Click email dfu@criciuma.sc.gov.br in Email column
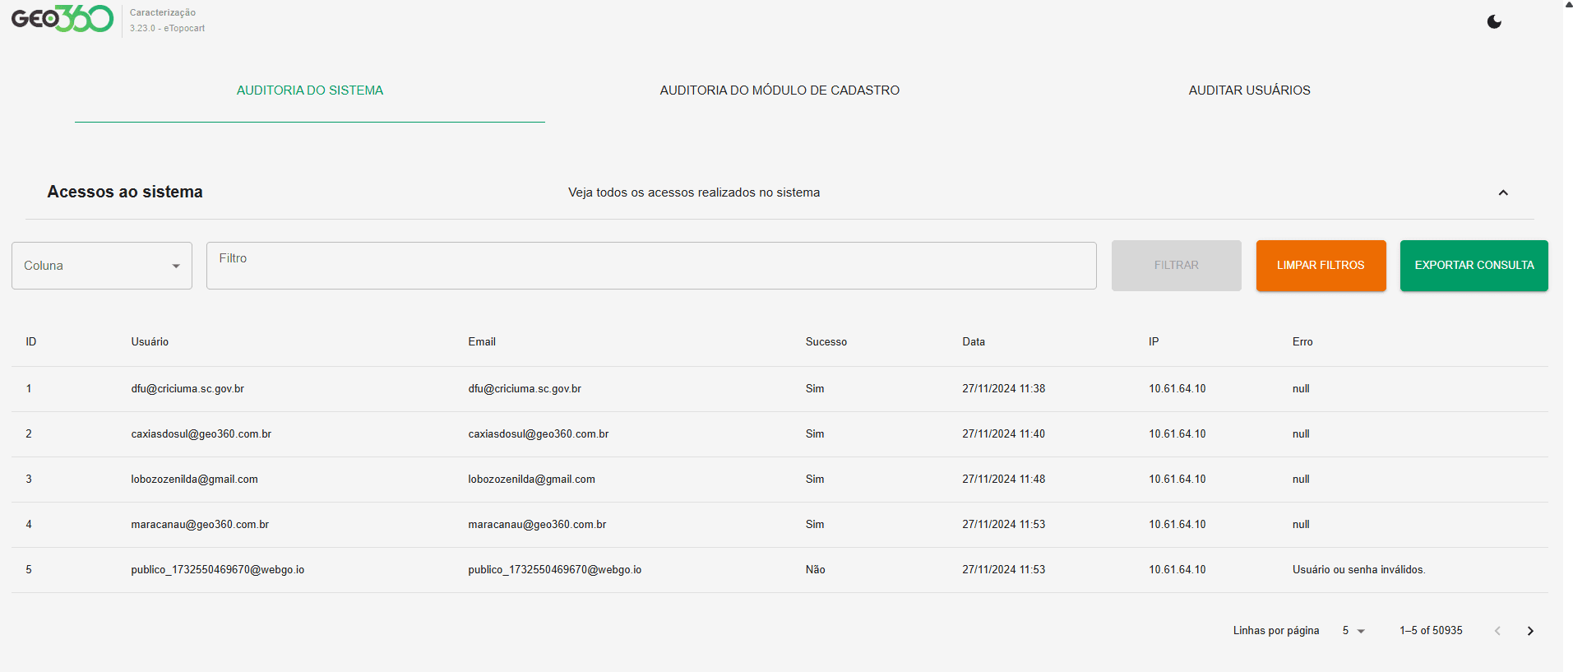 point(525,389)
